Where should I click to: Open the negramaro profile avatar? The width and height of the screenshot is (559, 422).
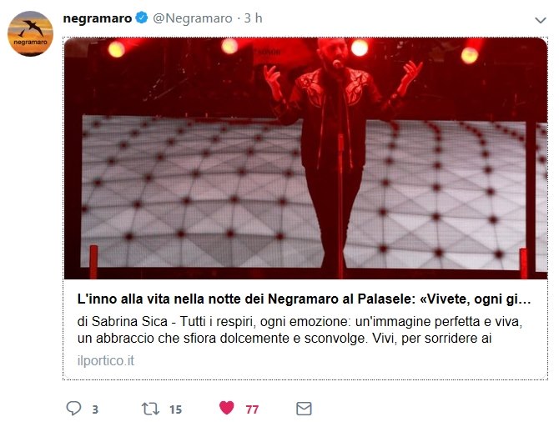pos(30,33)
